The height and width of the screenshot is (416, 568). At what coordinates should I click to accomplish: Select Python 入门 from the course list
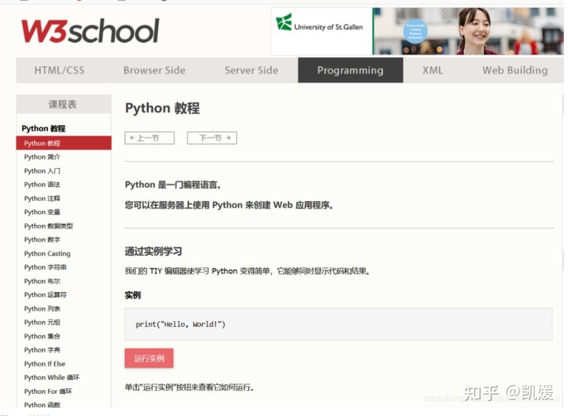pos(40,171)
